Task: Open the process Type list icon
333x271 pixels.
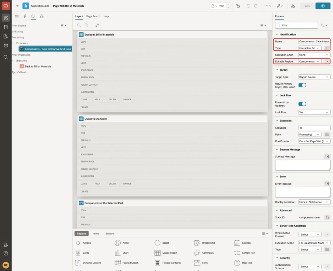Action: [327, 48]
